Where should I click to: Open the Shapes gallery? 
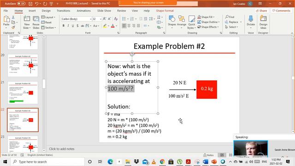click(172, 22)
